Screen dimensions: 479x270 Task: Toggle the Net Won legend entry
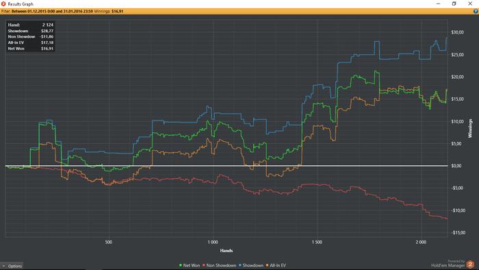tap(190, 265)
